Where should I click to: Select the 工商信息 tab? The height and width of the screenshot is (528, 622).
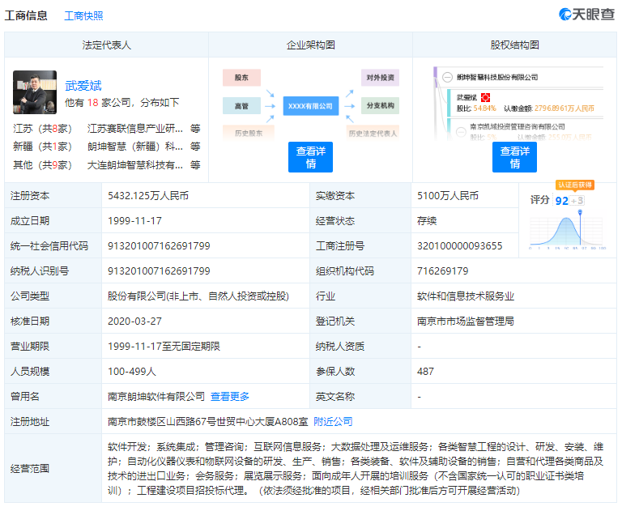tap(26, 15)
